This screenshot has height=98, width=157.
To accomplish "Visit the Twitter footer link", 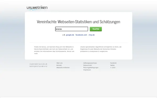I will point(113,65).
